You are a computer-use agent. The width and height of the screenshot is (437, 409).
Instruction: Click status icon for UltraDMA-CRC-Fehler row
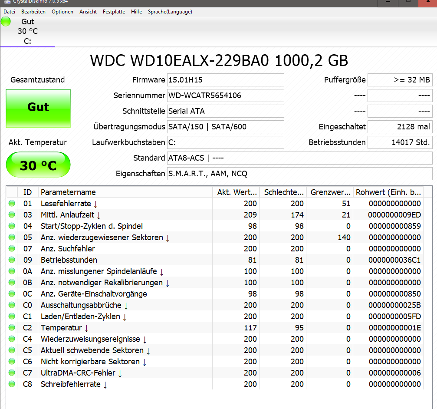12,373
